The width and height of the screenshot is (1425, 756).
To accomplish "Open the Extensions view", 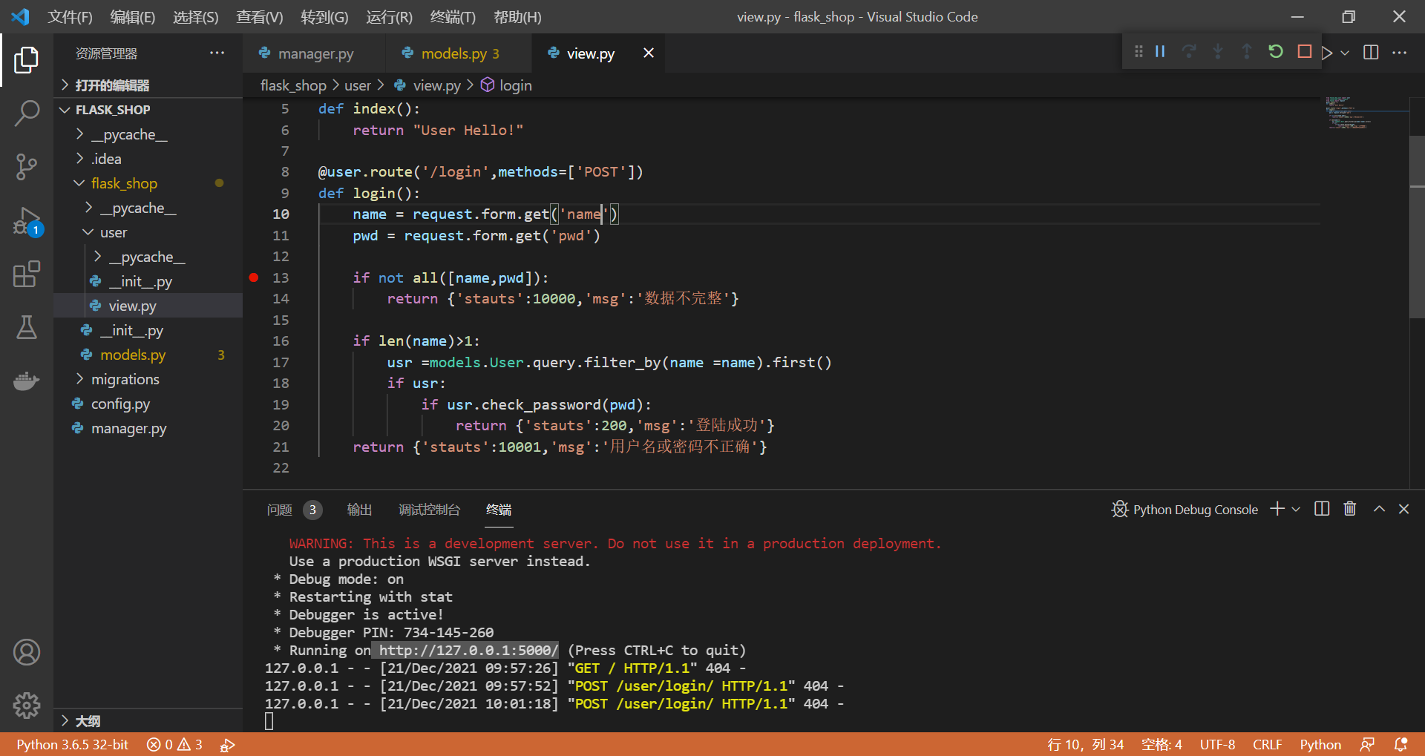I will tap(27, 274).
